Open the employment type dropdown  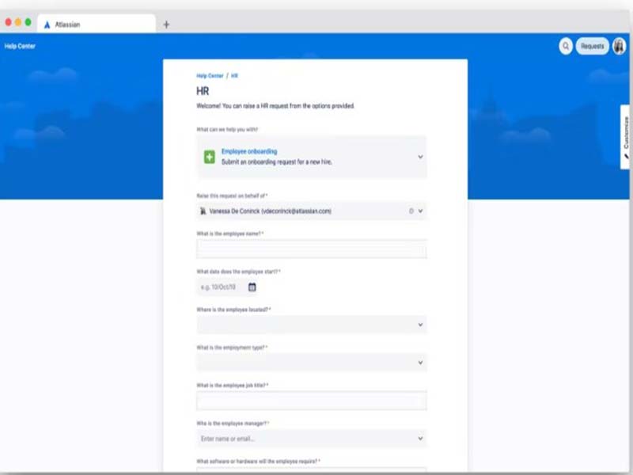[x=420, y=363]
